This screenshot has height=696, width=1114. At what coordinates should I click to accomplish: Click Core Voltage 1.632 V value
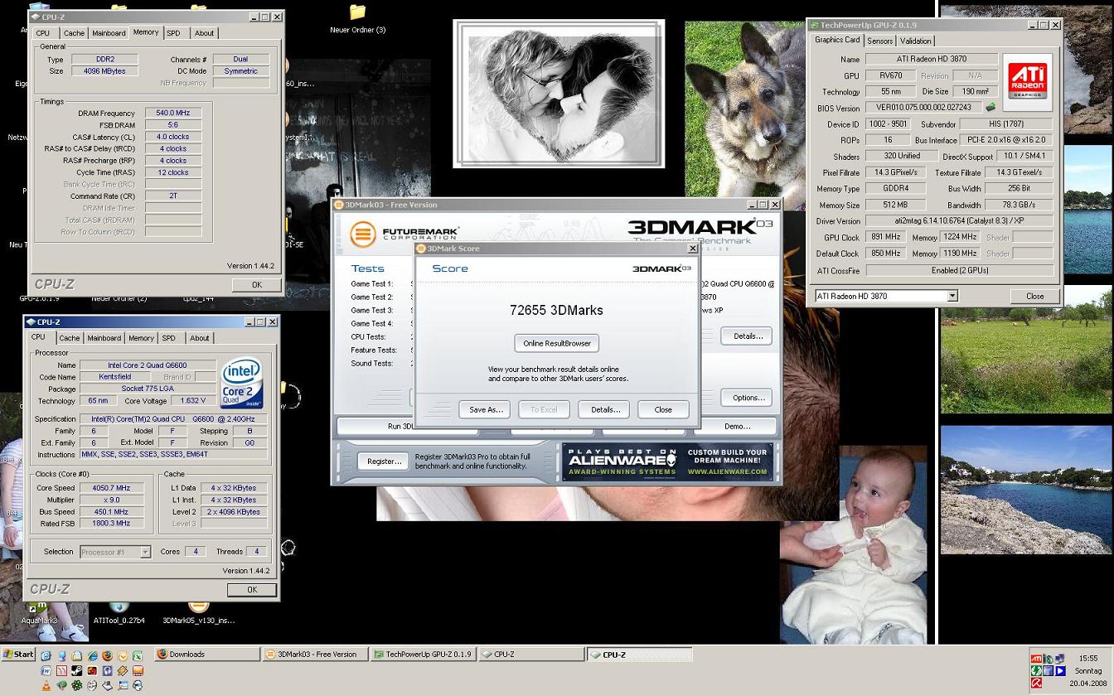coord(193,400)
